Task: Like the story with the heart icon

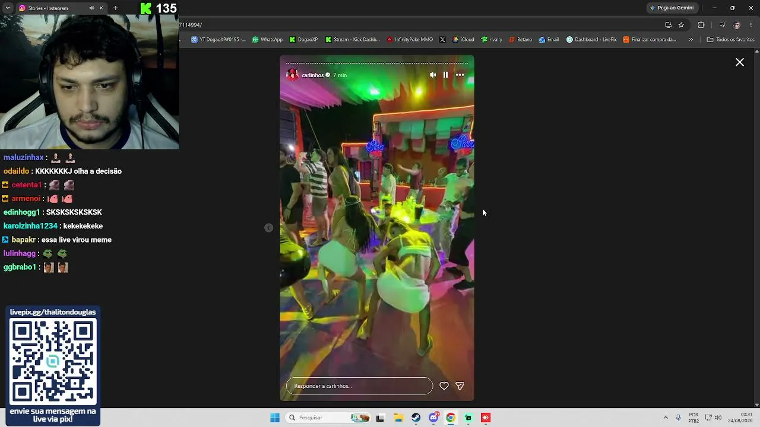Action: (x=444, y=386)
